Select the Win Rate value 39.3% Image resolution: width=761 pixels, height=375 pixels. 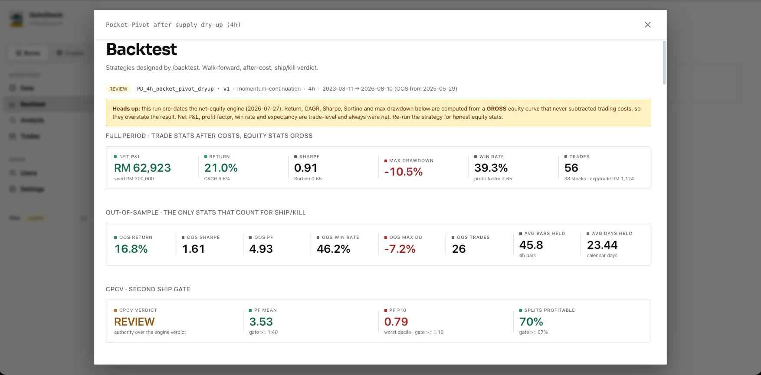[x=491, y=168]
